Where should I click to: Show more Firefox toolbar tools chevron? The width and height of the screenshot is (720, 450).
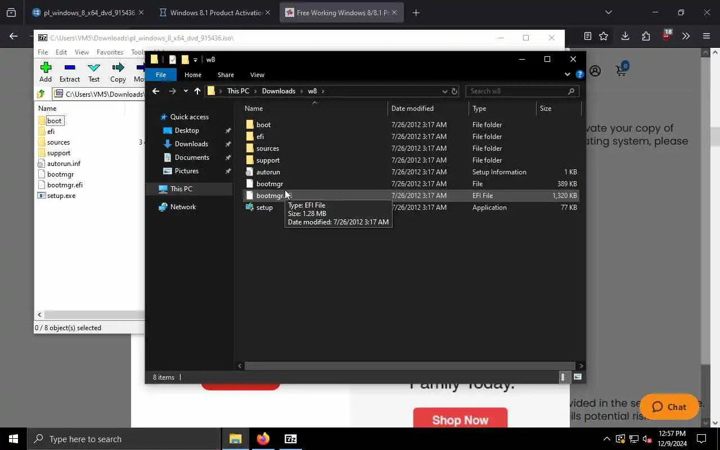[x=686, y=36]
